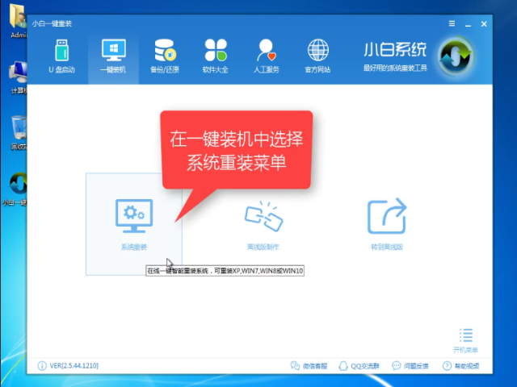Viewport: 517px width, 387px height.
Task: Open the title bar hamburger menu
Action: (x=453, y=24)
